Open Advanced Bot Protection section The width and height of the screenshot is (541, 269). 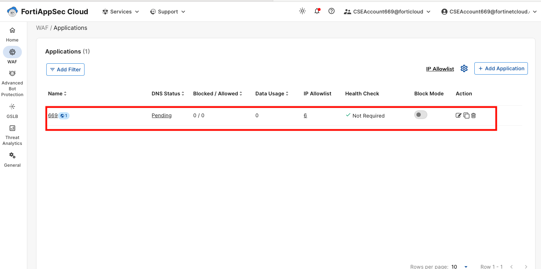tap(12, 84)
